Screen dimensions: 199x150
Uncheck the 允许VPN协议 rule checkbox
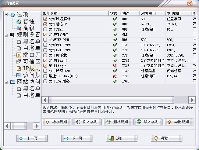[45, 35]
